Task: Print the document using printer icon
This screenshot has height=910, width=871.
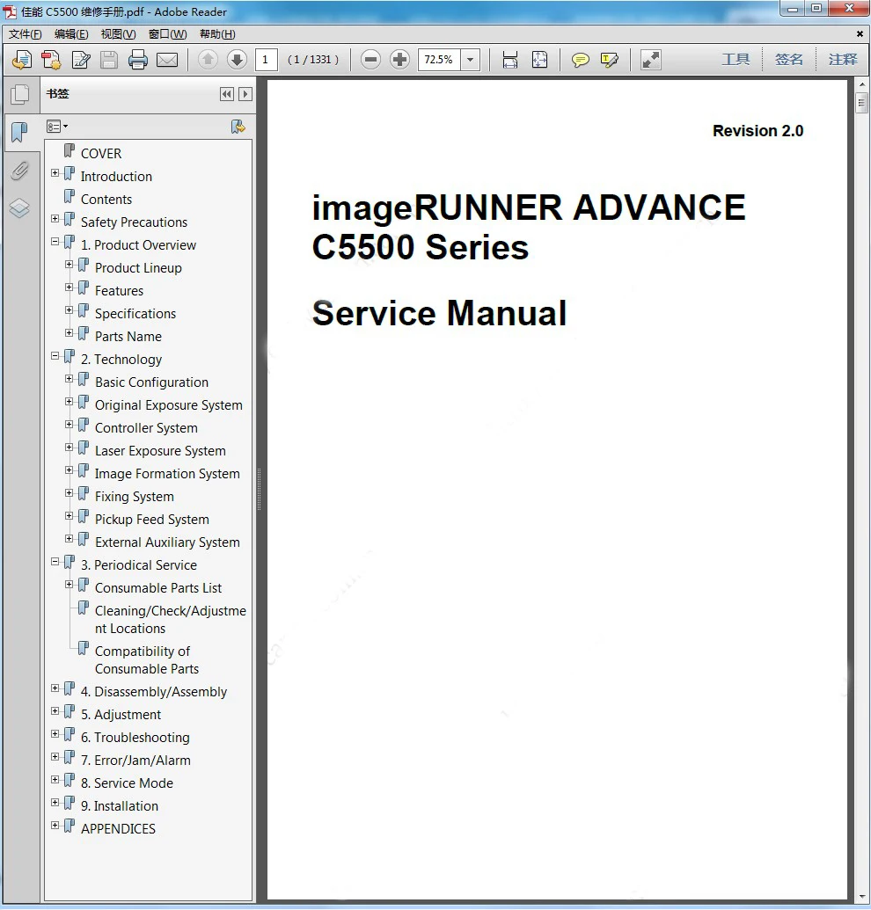Action: point(137,59)
